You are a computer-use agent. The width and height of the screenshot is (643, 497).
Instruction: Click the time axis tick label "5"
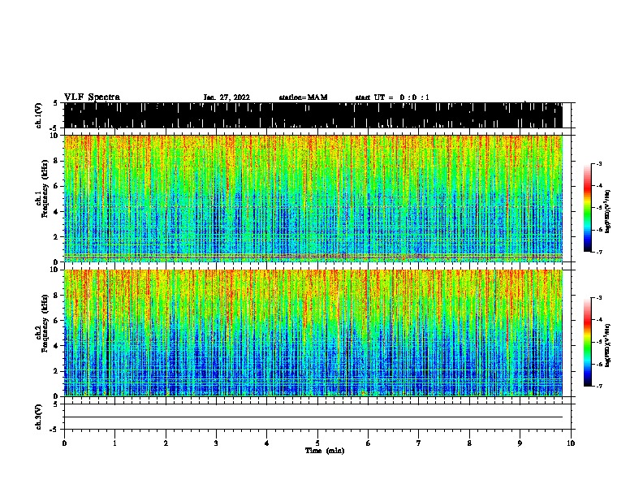pos(317,443)
